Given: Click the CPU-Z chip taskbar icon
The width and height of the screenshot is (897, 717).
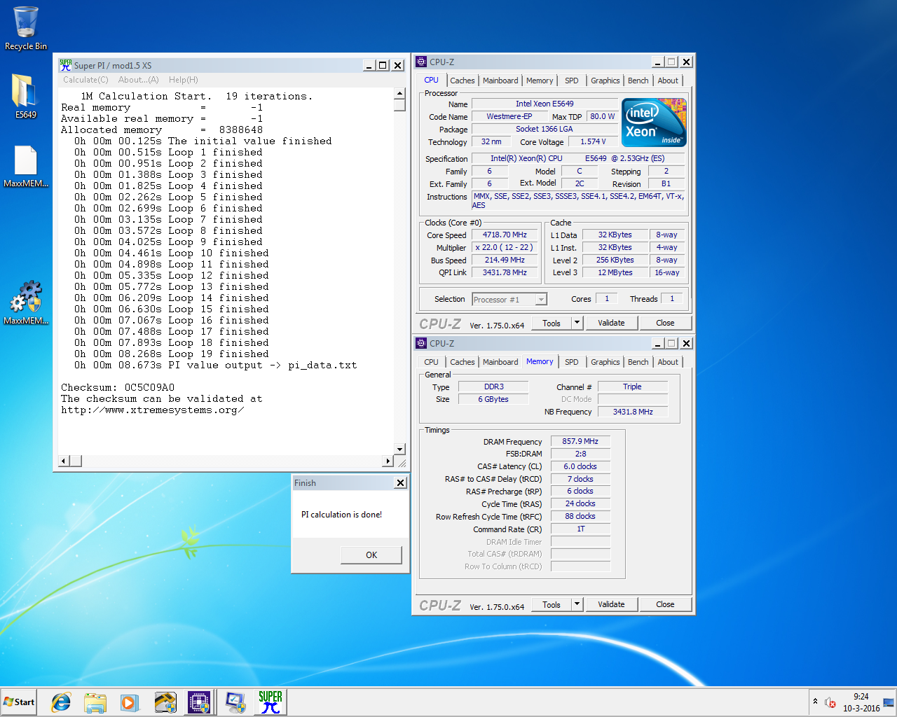Looking at the screenshot, I should point(198,702).
